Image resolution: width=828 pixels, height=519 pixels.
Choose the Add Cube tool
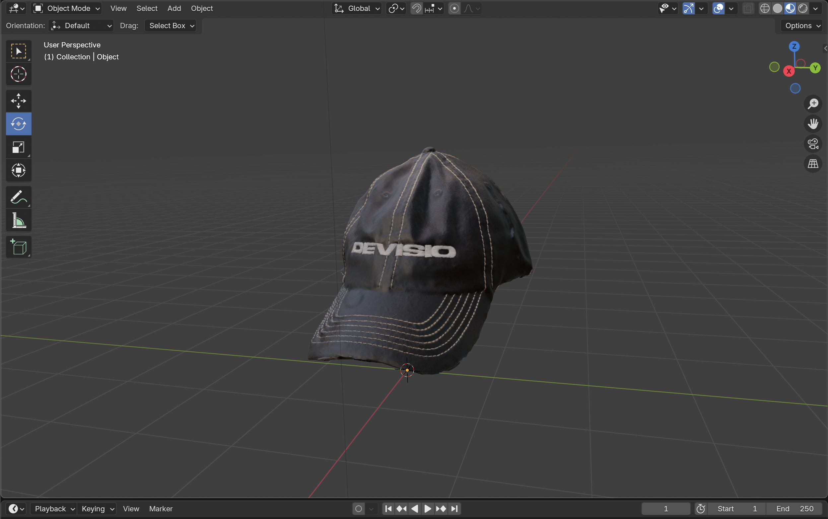pos(19,247)
